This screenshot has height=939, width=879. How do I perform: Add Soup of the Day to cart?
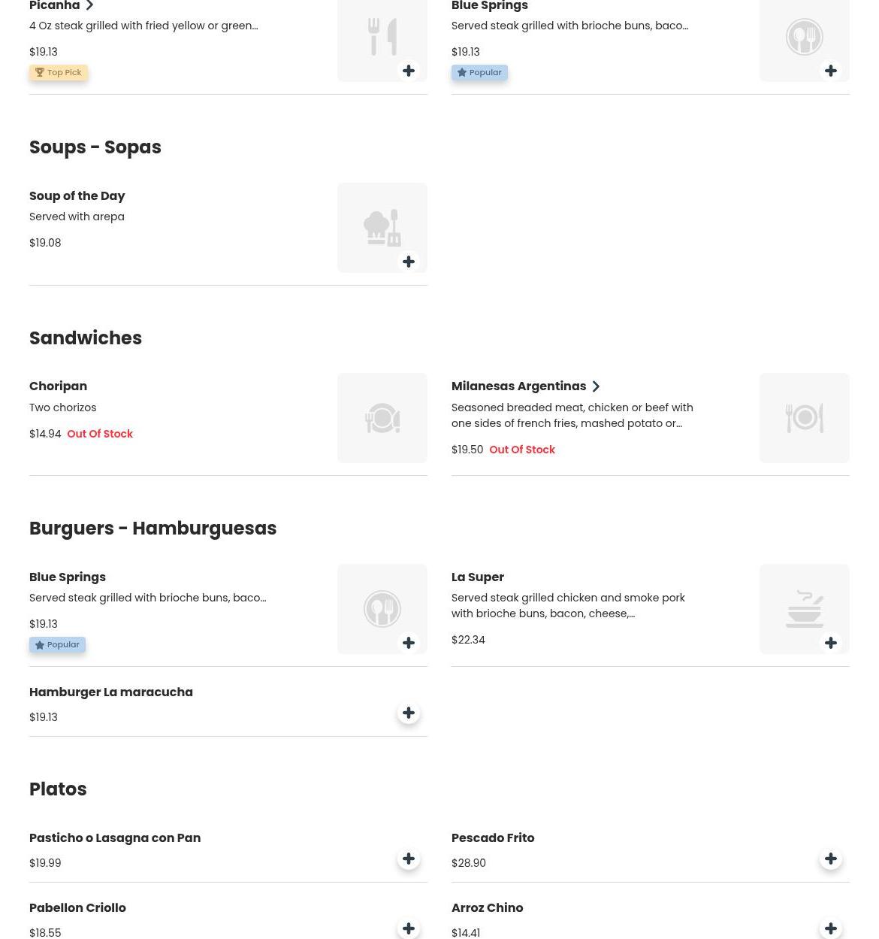(x=409, y=262)
